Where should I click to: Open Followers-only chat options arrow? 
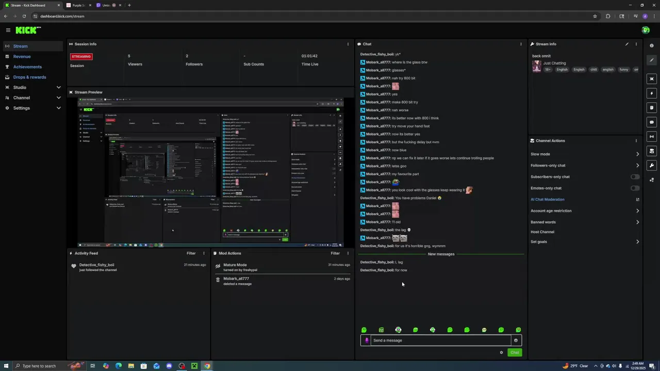(x=637, y=165)
